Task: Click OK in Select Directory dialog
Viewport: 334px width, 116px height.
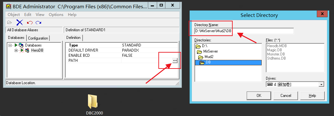Action: pos(259,96)
